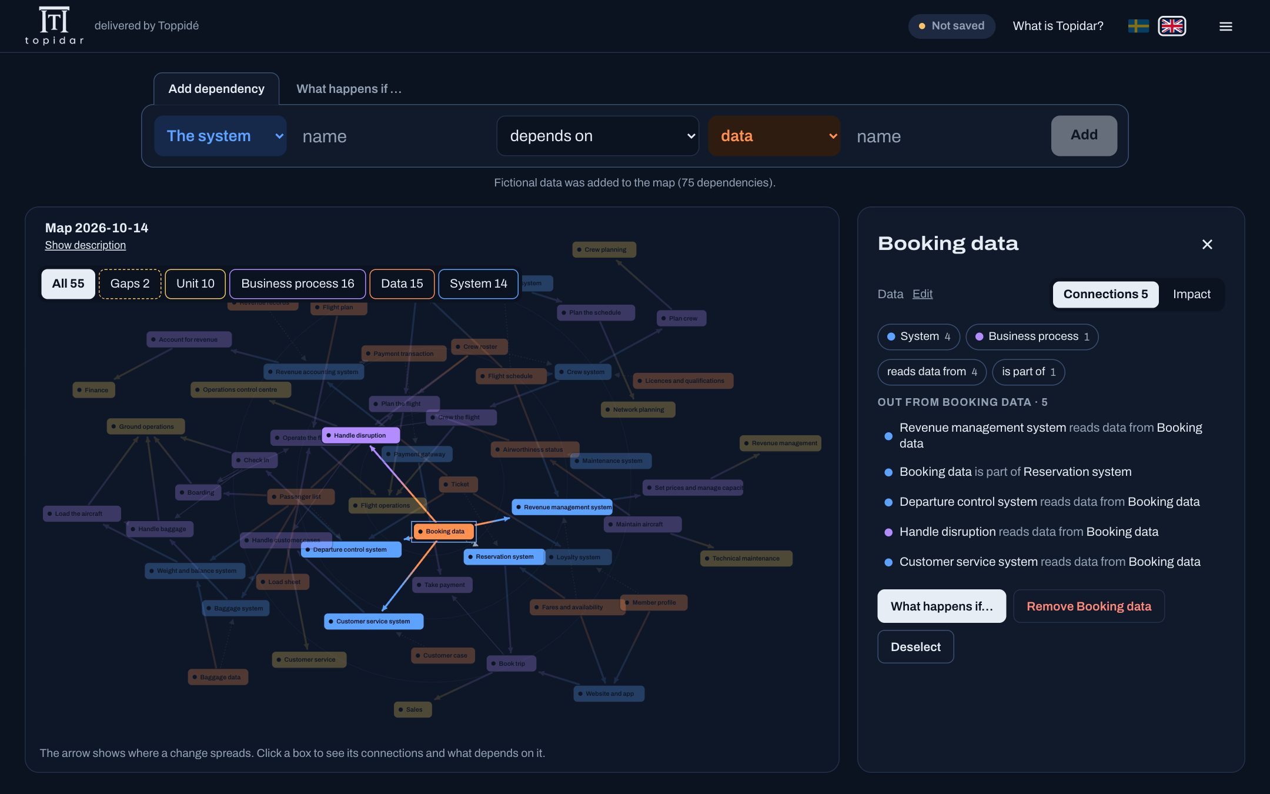Click Show description link
This screenshot has width=1270, height=794.
click(x=85, y=245)
